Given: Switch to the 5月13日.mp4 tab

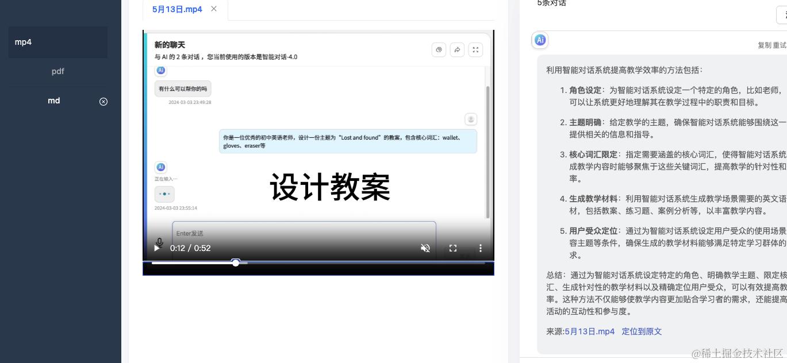Looking at the screenshot, I should click(176, 9).
